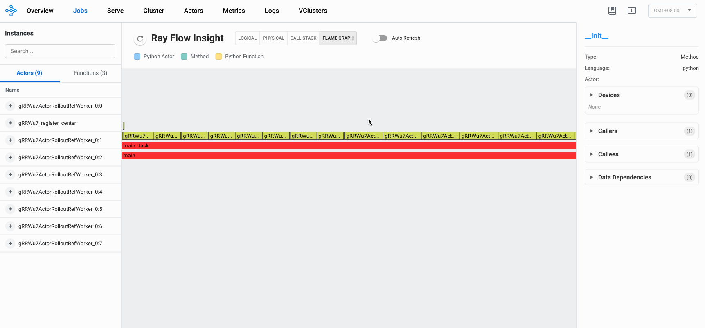Navigate to the Logs tab

pyautogui.click(x=272, y=11)
